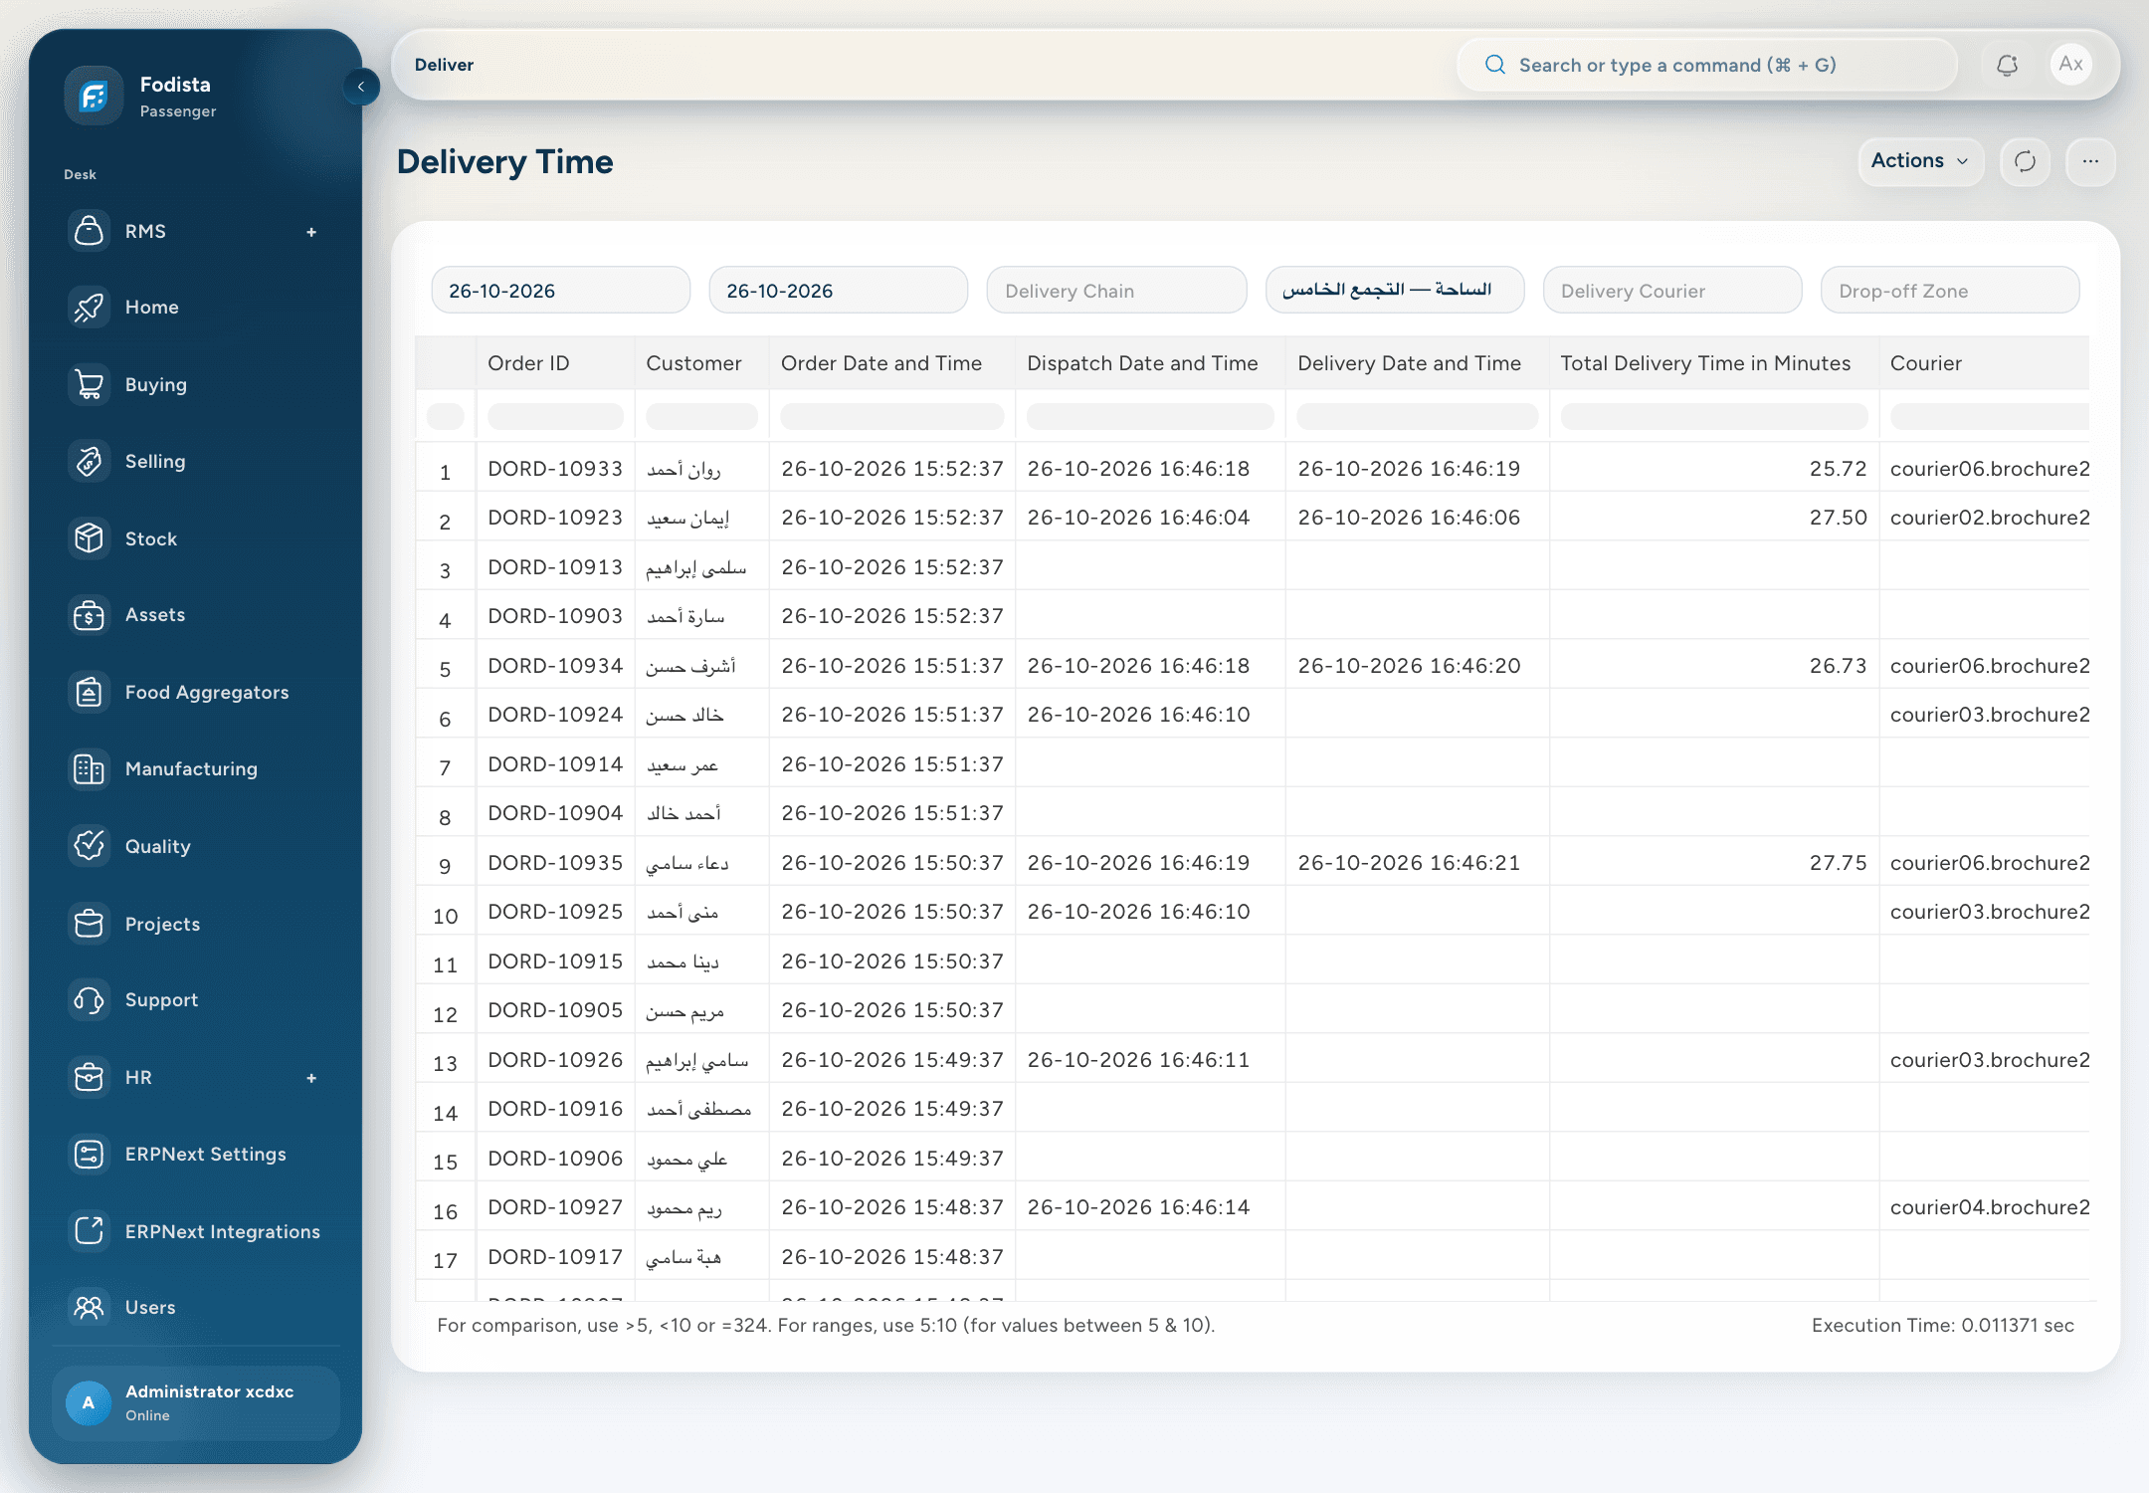Screen dimensions: 2149x1493
Task: Open the Delivery Courier filter
Action: coord(1671,291)
